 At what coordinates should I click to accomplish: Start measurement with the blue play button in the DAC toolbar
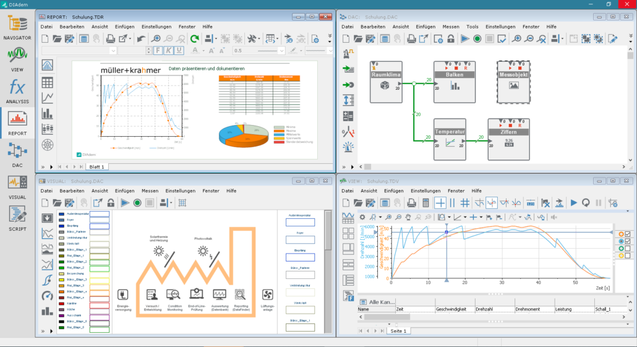click(464, 38)
